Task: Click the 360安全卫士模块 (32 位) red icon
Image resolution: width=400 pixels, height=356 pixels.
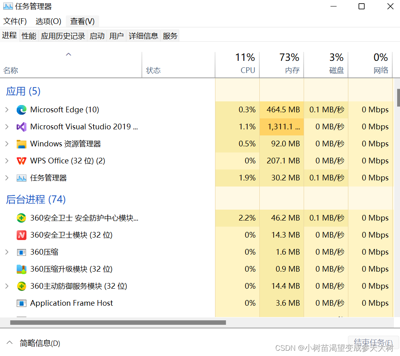Action: click(x=22, y=235)
